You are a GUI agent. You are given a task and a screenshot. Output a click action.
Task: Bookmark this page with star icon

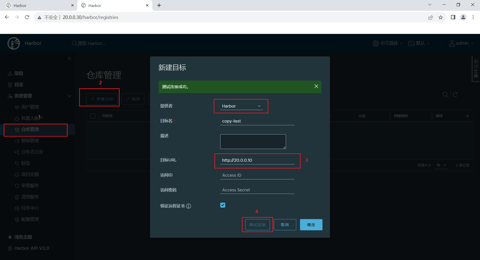point(440,17)
